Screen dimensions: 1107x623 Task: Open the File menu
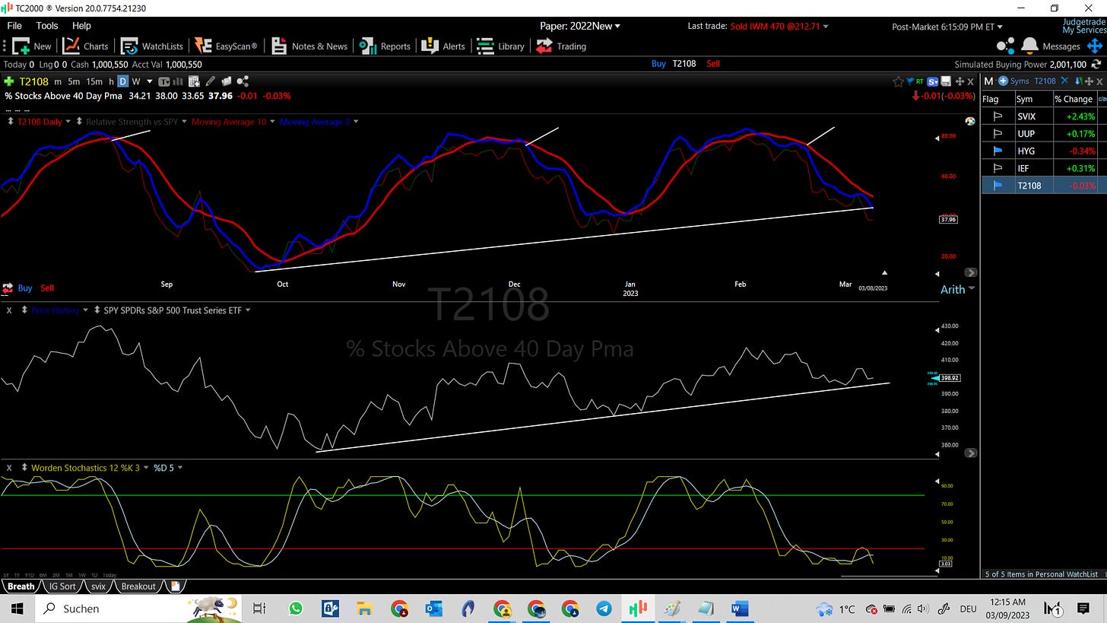pyautogui.click(x=14, y=26)
